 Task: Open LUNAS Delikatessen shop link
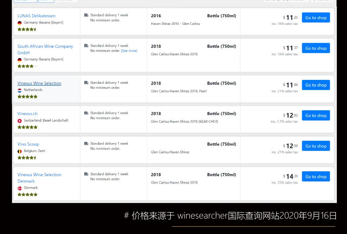36,16
